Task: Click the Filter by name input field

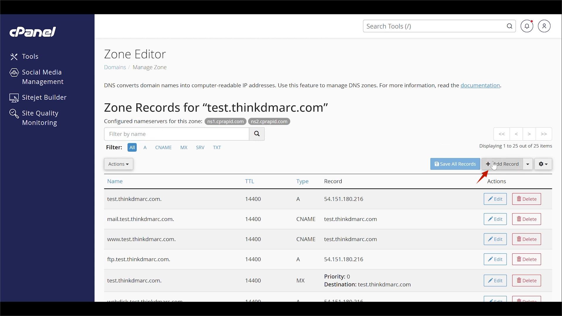Action: click(x=176, y=134)
